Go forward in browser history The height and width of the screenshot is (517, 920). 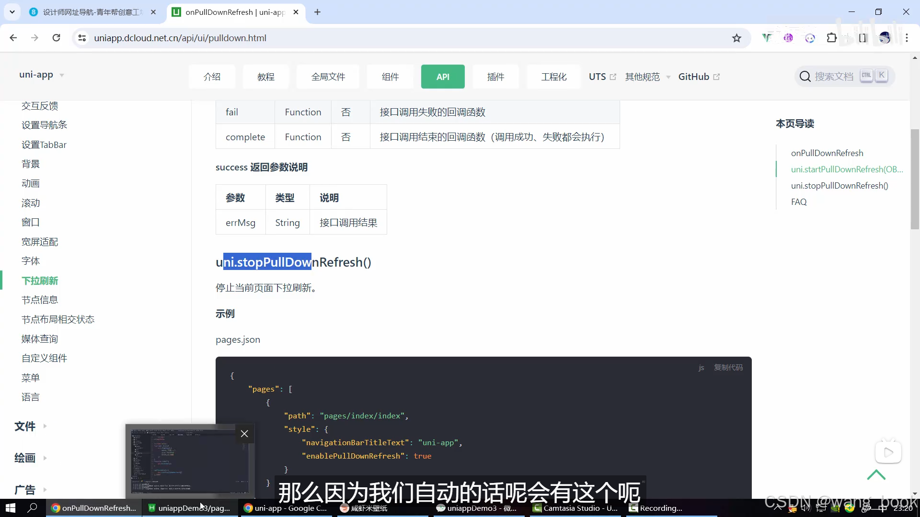click(34, 38)
